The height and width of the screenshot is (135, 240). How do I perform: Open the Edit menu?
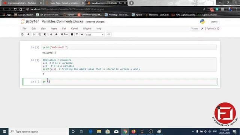pos(33,28)
